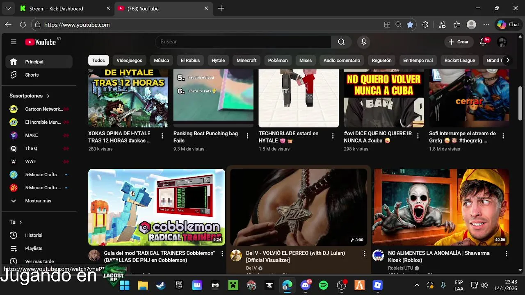
Task: Open options menu for Dei V video
Action: [364, 254]
